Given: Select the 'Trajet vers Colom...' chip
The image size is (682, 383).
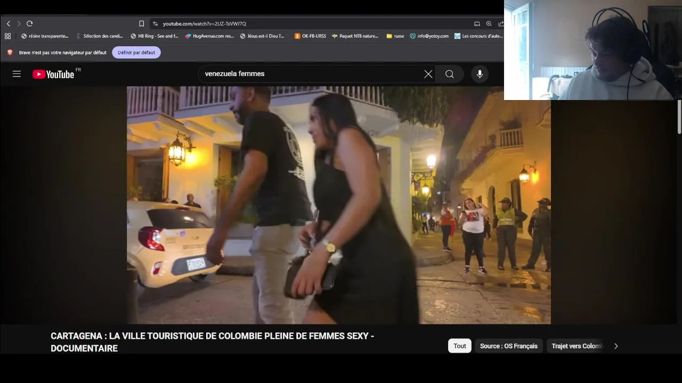Looking at the screenshot, I should 577,346.
